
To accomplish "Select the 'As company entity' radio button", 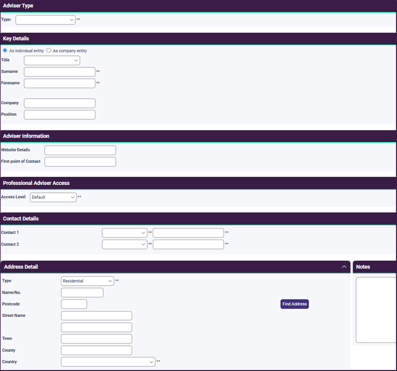I will tap(49, 50).
